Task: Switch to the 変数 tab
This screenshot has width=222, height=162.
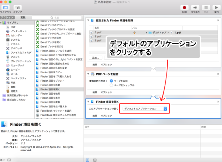Action: (x=23, y=17)
